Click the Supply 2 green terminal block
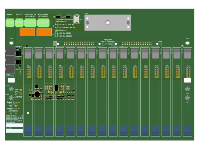Image resolution: width=199 pixels, height=149 pixels. pyautogui.click(x=19, y=22)
